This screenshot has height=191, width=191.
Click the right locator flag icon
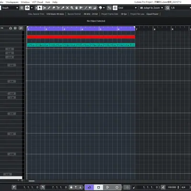tap(42, 187)
